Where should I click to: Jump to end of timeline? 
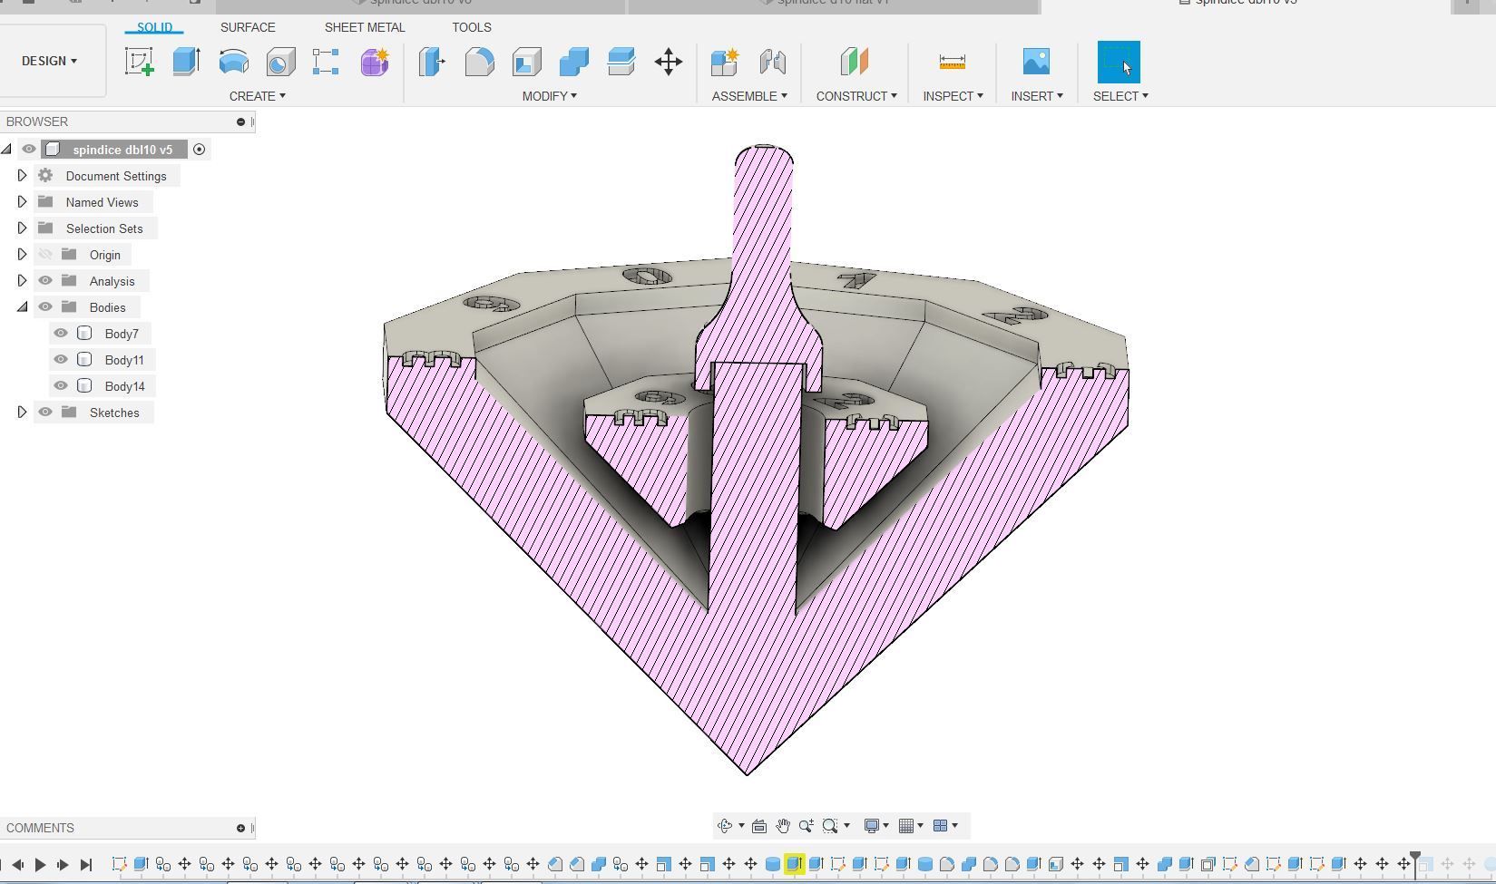(x=86, y=865)
